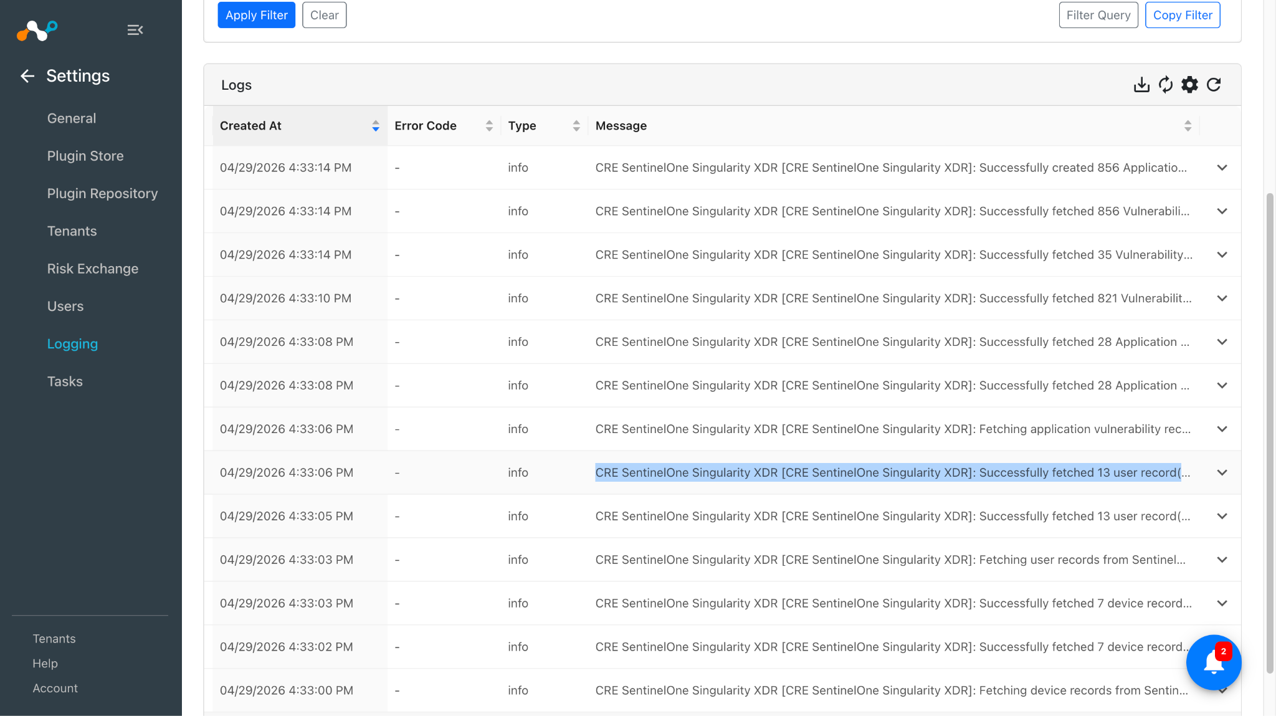Screen dimensions: 1276x716
Task: Go back using the Settings arrow
Action: pyautogui.click(x=27, y=76)
